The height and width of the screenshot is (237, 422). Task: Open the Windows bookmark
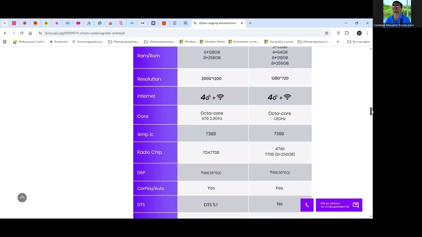(x=188, y=42)
